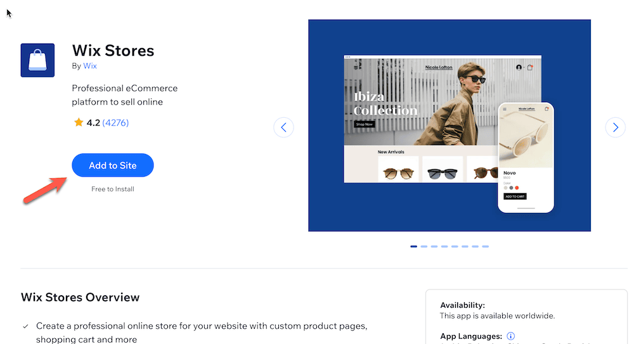Show previous carousel image with left chevron
This screenshot has height=344, width=634.
283,127
